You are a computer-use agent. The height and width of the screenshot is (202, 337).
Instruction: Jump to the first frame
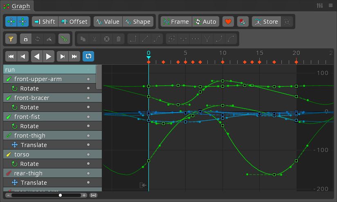[x=11, y=56]
